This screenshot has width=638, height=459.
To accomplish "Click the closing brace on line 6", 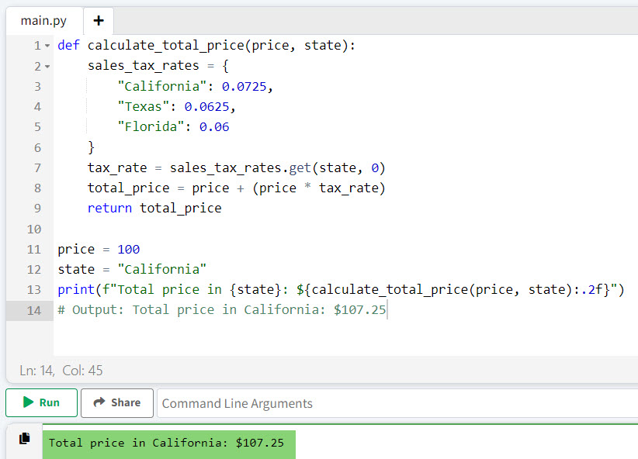I will 91,147.
